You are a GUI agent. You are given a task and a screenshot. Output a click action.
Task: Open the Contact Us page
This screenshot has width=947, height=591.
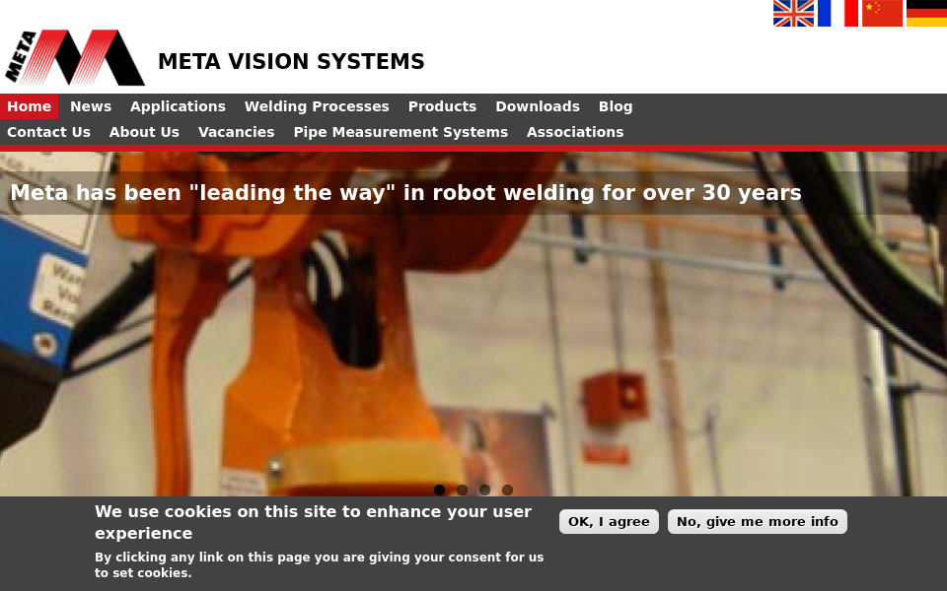pos(49,132)
